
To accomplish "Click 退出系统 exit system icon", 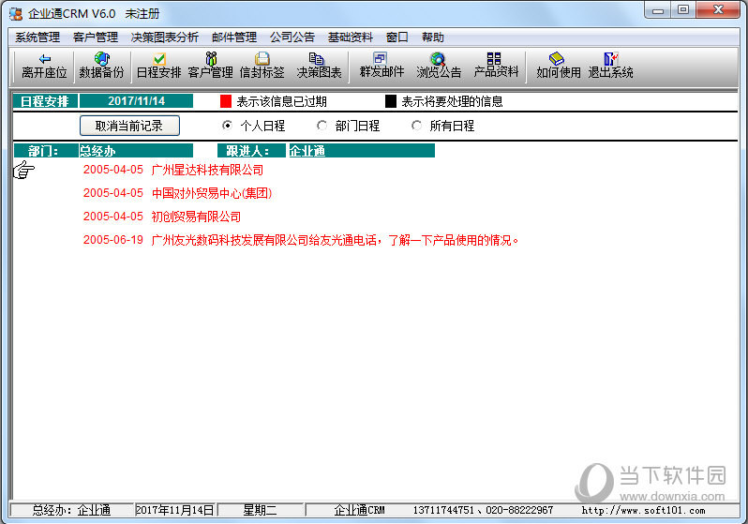I will coord(610,66).
